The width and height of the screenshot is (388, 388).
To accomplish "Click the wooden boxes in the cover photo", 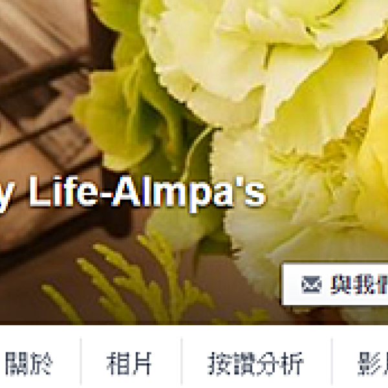I will pyautogui.click(x=42, y=99).
